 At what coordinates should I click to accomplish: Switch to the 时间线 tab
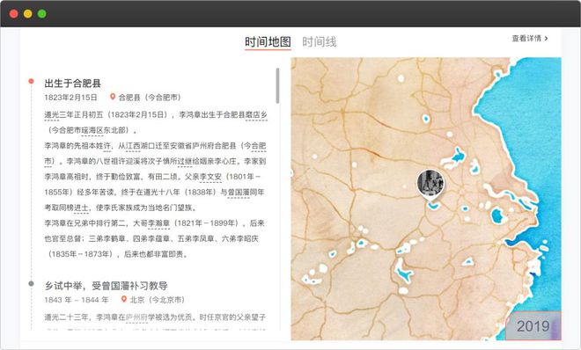[320, 42]
